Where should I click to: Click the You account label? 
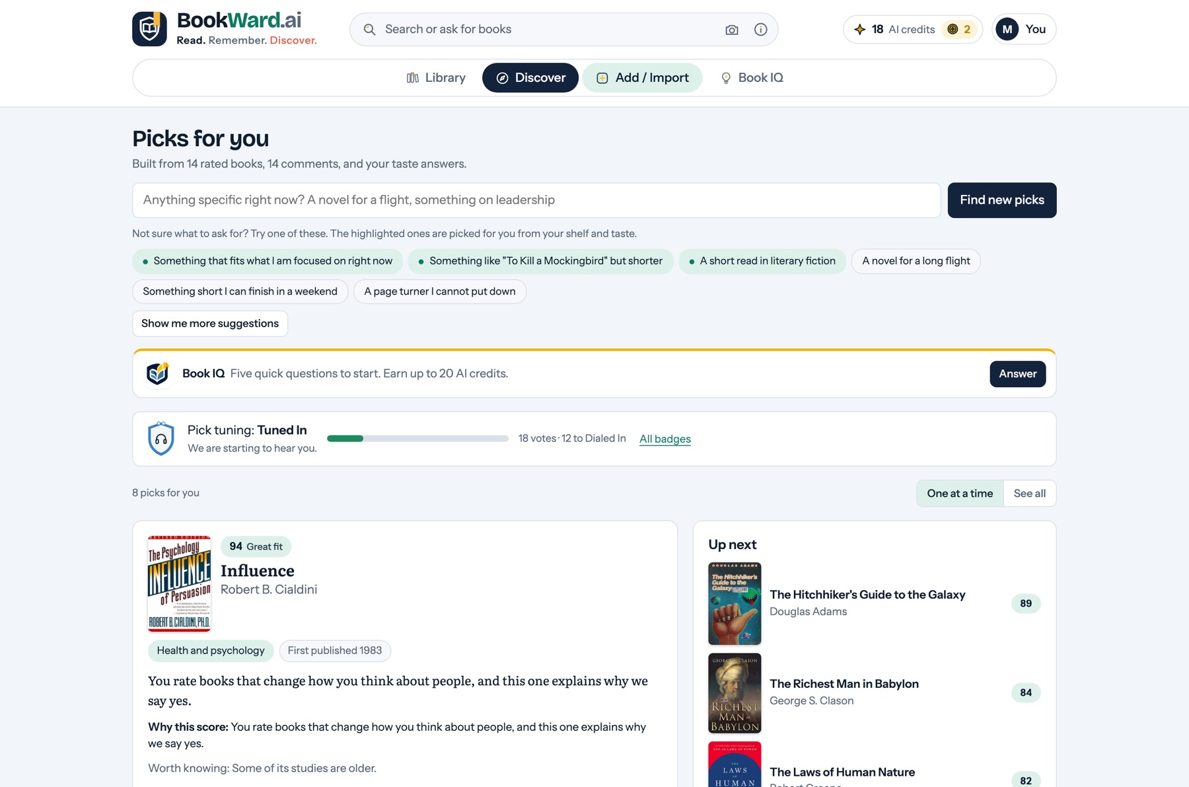(x=1035, y=29)
